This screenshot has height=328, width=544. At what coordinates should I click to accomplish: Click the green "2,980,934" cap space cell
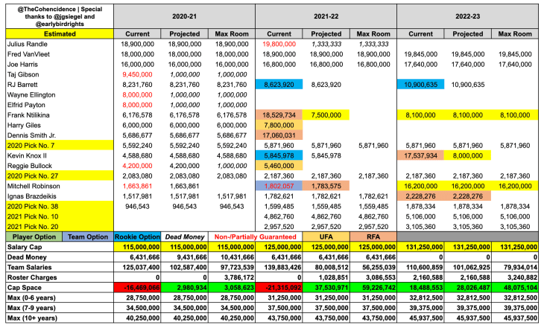tap(185, 288)
